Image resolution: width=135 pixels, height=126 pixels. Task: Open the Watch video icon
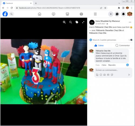click(53, 14)
